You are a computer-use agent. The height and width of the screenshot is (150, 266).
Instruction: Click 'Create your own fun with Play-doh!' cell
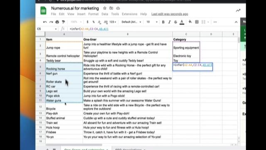pos(128,113)
